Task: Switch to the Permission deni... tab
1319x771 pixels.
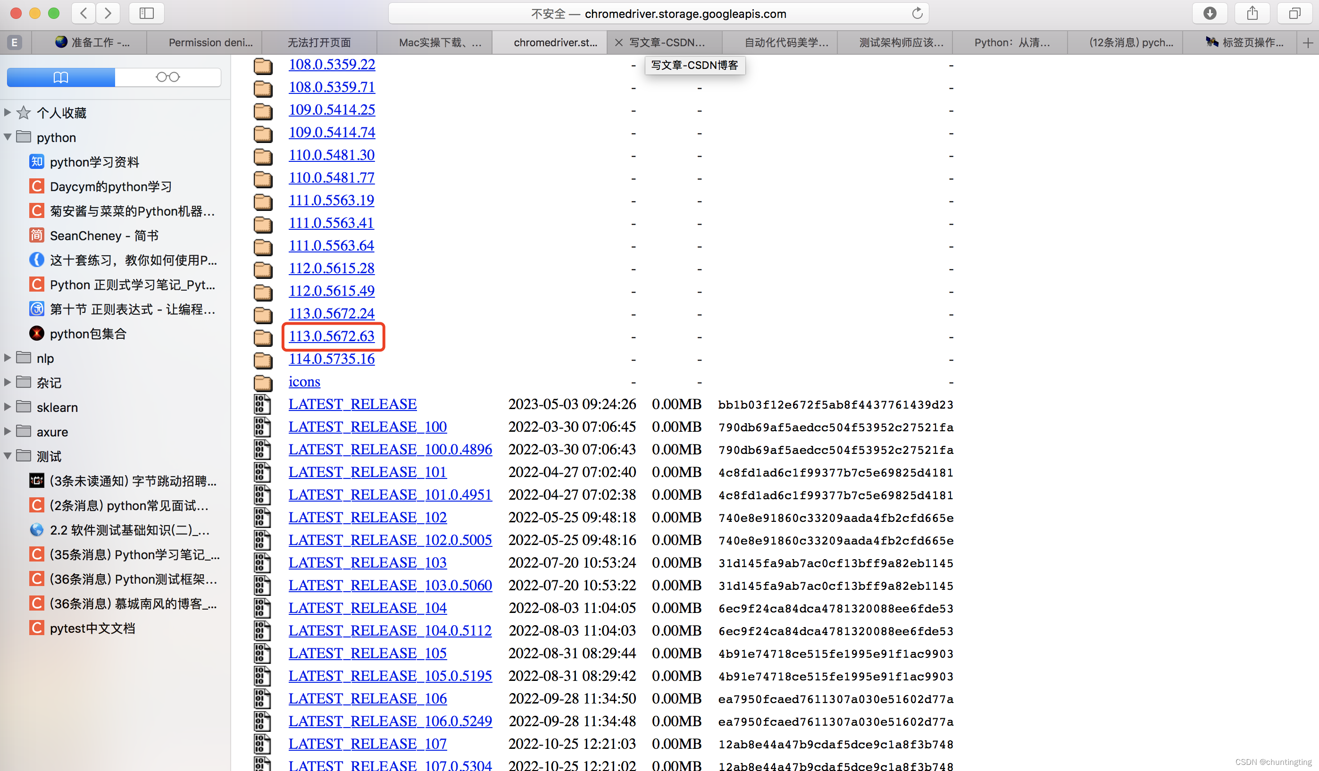Action: coord(204,42)
